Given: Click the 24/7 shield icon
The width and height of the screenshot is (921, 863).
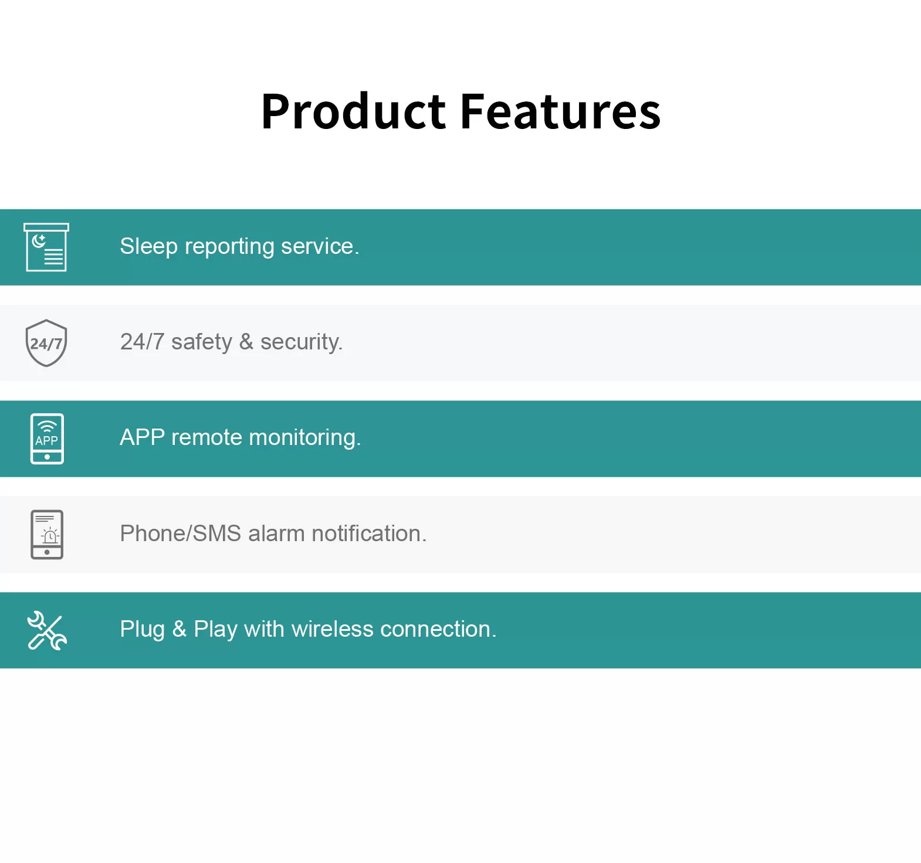Looking at the screenshot, I should (x=46, y=343).
